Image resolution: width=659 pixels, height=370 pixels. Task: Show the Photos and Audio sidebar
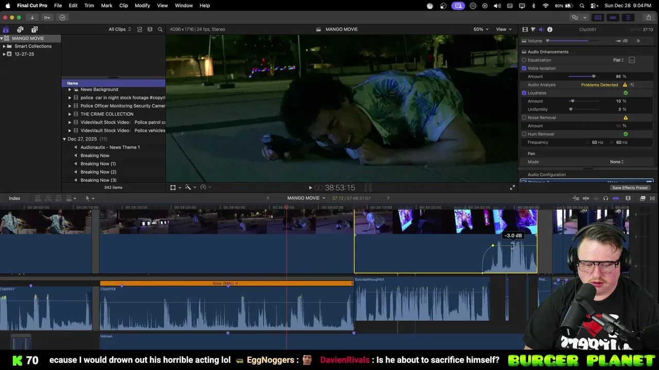pos(20,29)
